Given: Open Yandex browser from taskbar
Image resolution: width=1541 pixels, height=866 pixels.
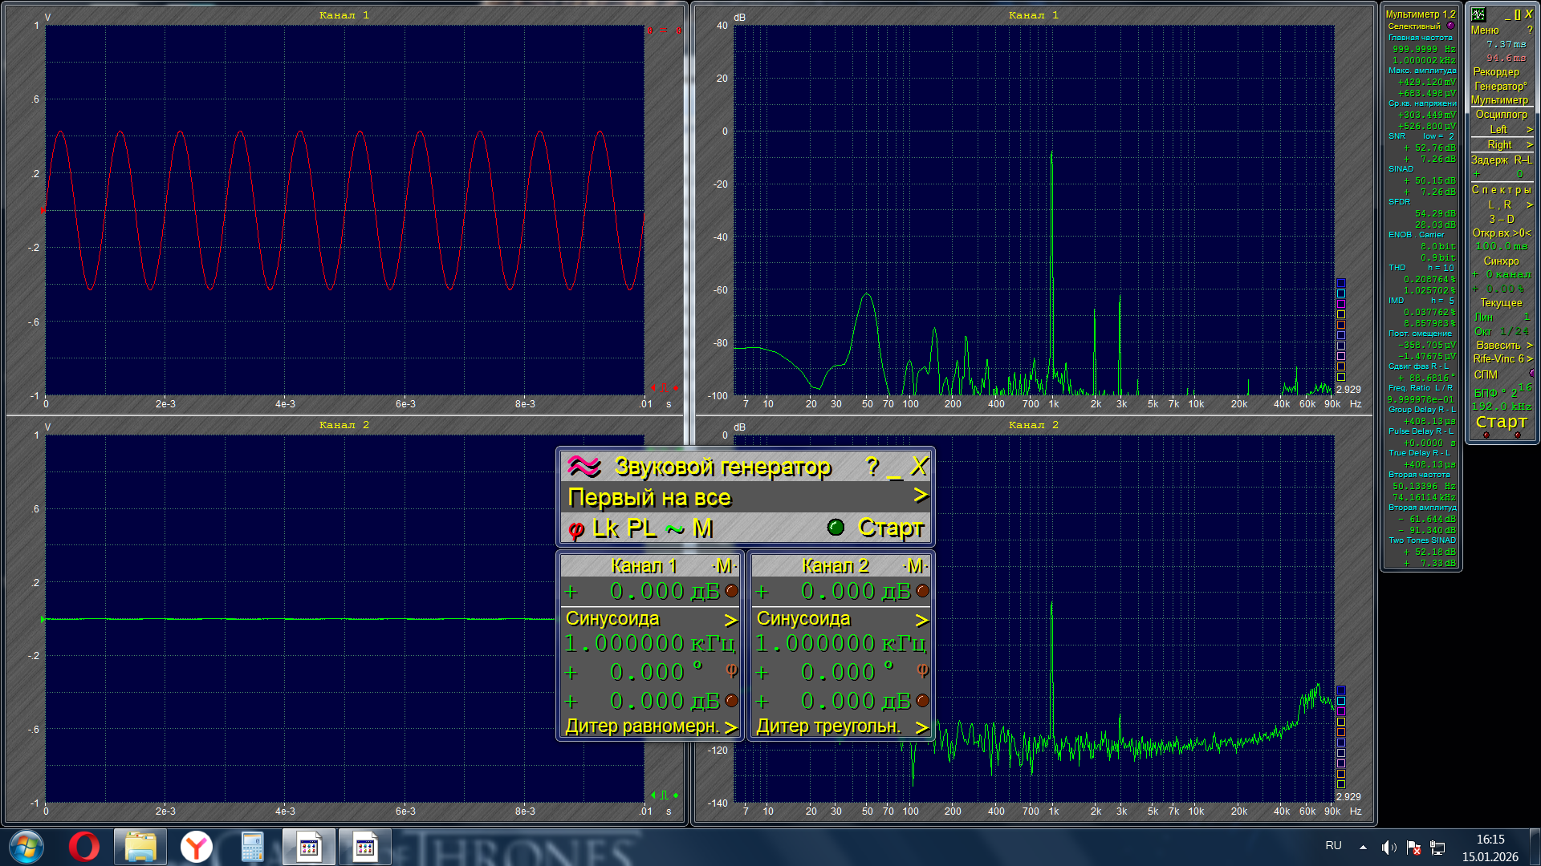Looking at the screenshot, I should coord(197,847).
